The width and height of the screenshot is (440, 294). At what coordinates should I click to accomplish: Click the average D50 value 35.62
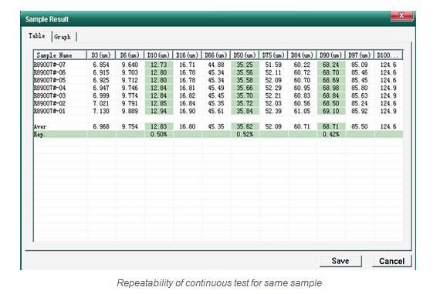245,126
